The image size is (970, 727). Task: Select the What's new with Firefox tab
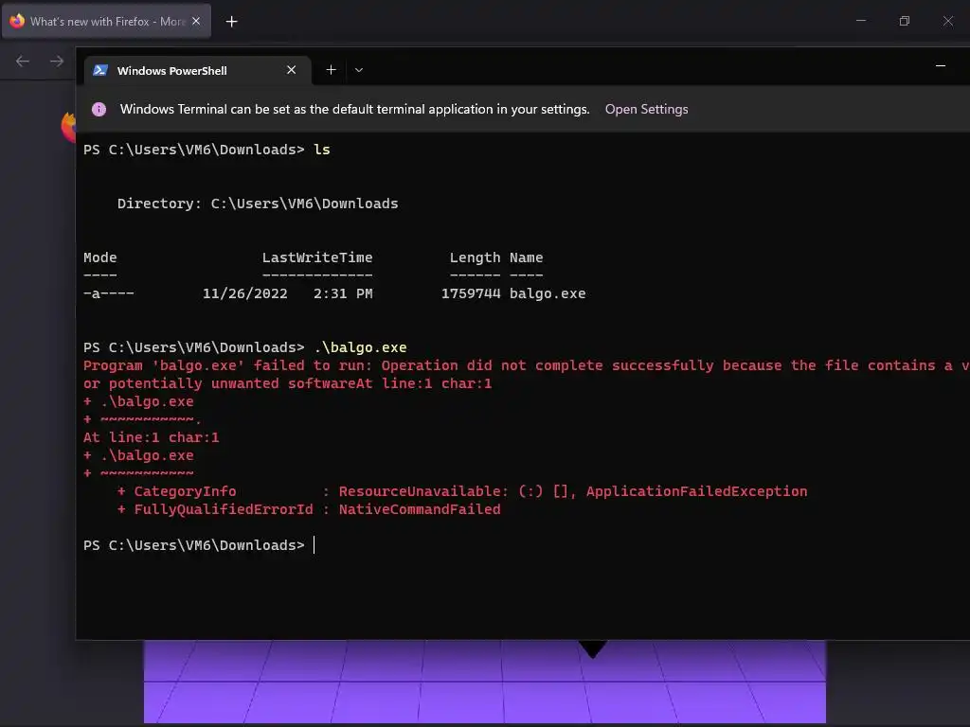tap(106, 22)
